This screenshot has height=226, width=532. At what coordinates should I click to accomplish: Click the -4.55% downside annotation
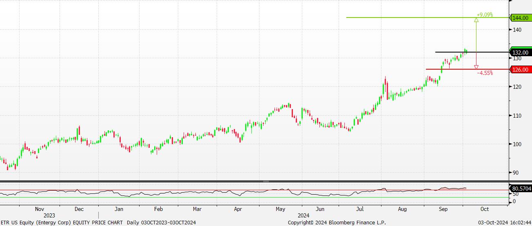click(485, 73)
